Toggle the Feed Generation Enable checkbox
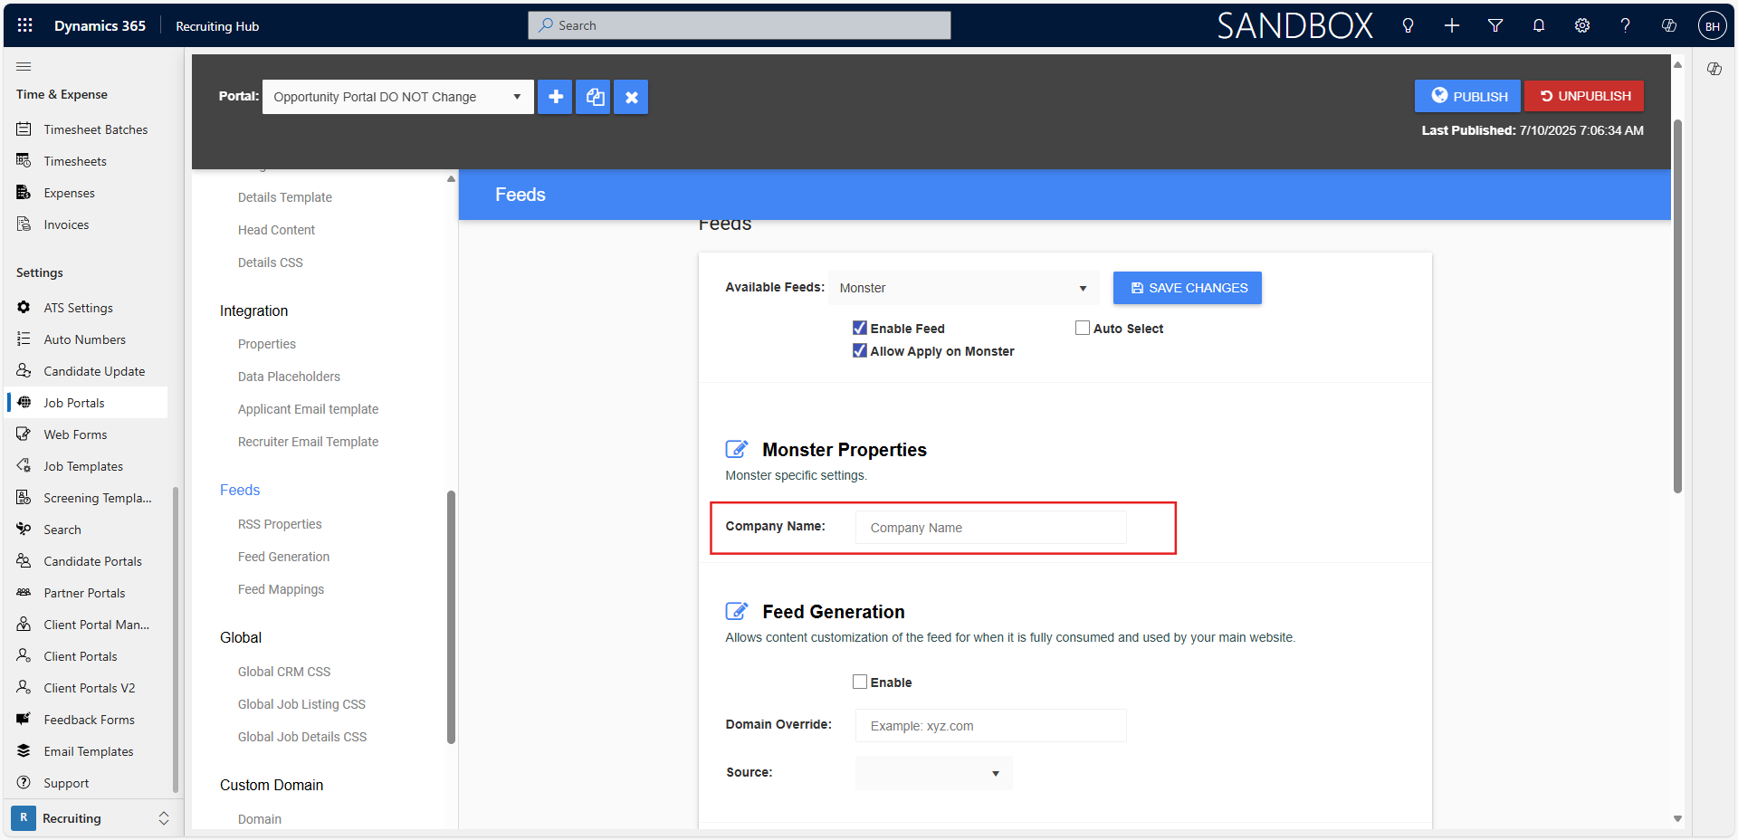 coord(860,682)
